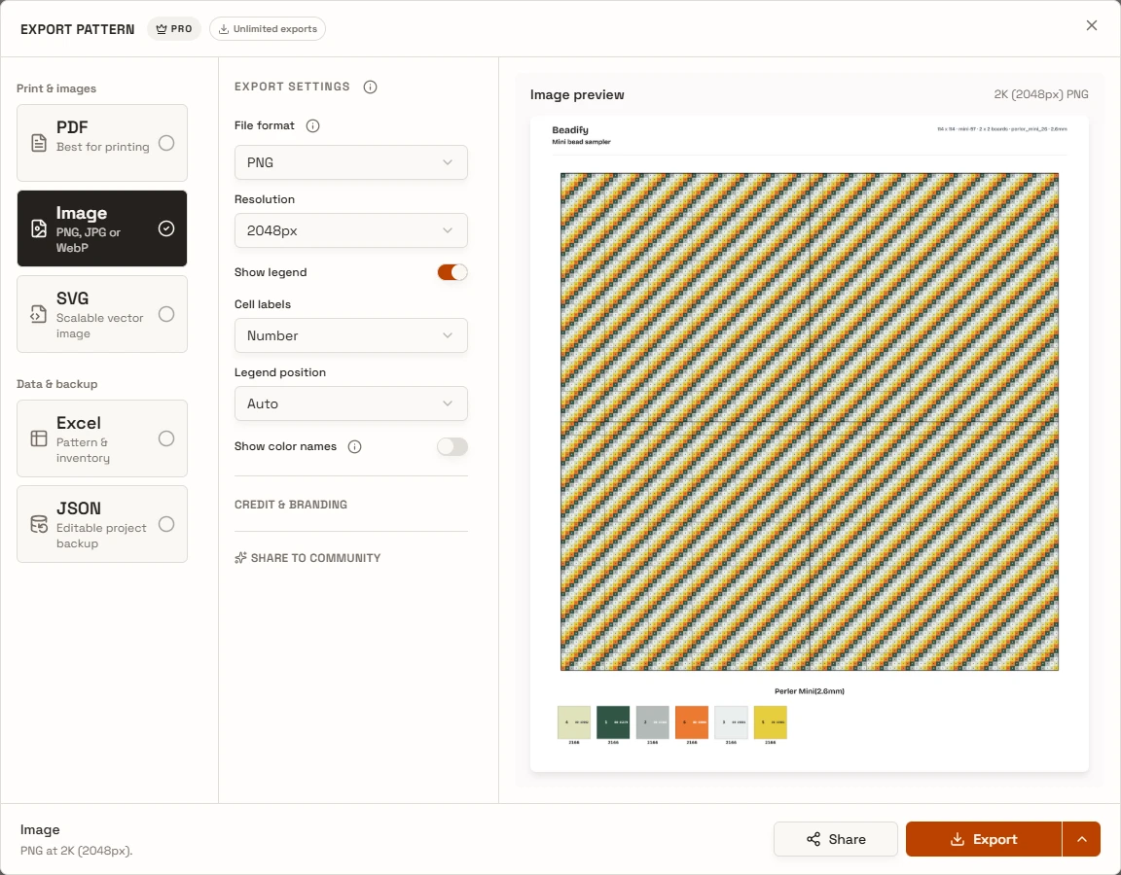
Task: Click the orange swatch in the preview legend
Action: click(x=692, y=722)
